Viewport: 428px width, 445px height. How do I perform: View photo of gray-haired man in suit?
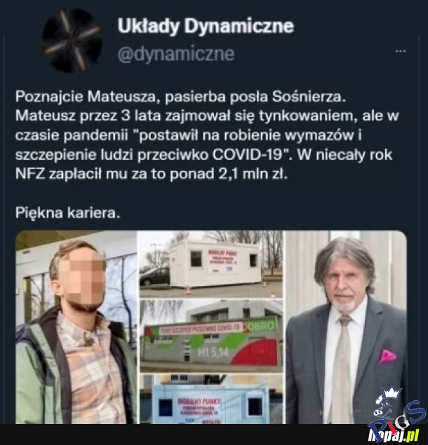pos(346,327)
